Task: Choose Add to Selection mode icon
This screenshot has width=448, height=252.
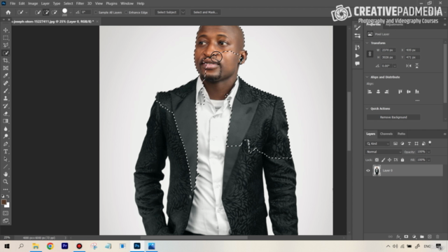Action: 46,13
